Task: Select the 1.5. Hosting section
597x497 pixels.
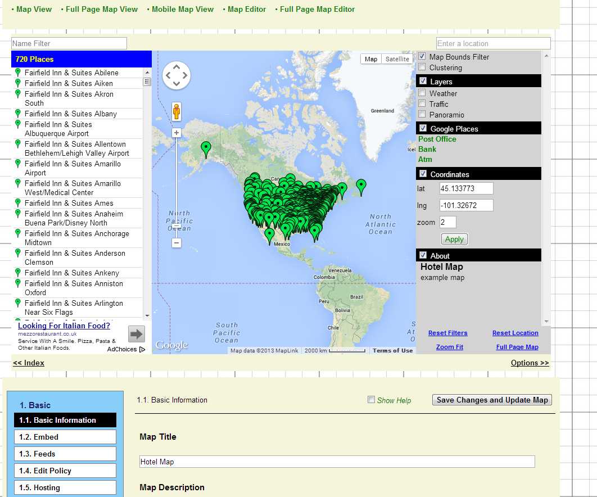Action: pos(65,487)
